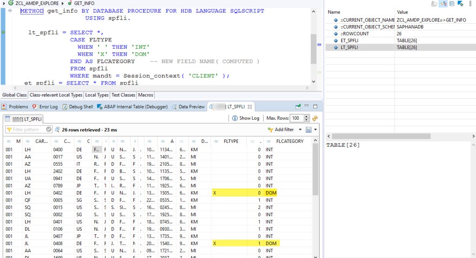Select the Local Types editor tab
The width and height of the screenshot is (476, 258).
97,95
